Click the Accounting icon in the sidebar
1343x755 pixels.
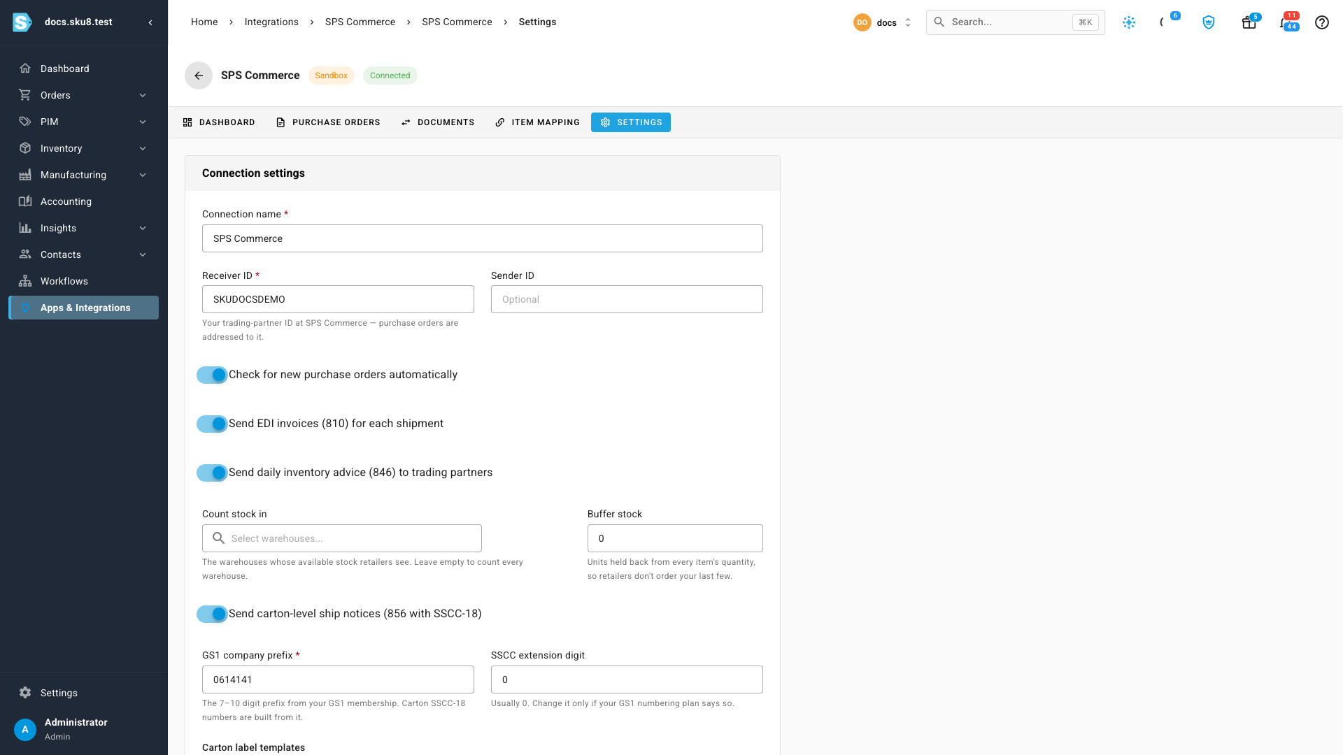coord(25,201)
